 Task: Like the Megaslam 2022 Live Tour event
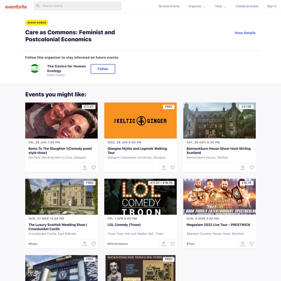click(251, 244)
